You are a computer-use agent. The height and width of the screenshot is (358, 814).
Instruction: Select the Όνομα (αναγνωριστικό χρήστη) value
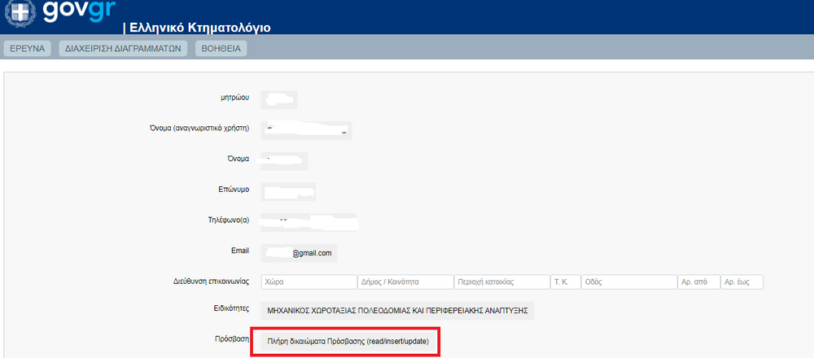pyautogui.click(x=306, y=129)
